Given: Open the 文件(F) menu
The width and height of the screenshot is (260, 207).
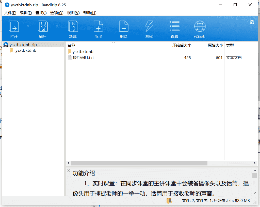Looking at the screenshot, I should coord(10,13).
